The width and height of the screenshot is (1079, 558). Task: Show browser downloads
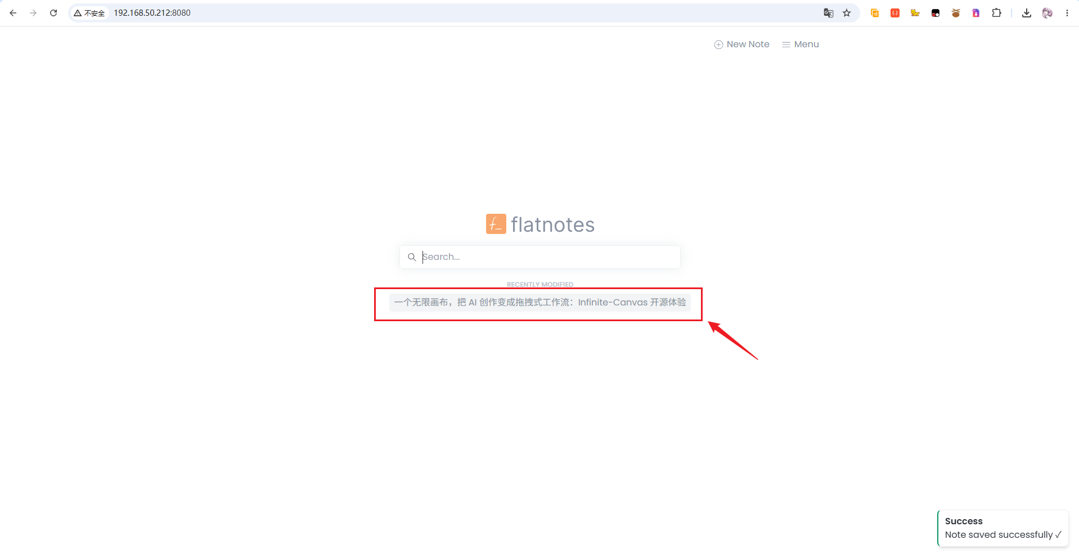click(1027, 13)
